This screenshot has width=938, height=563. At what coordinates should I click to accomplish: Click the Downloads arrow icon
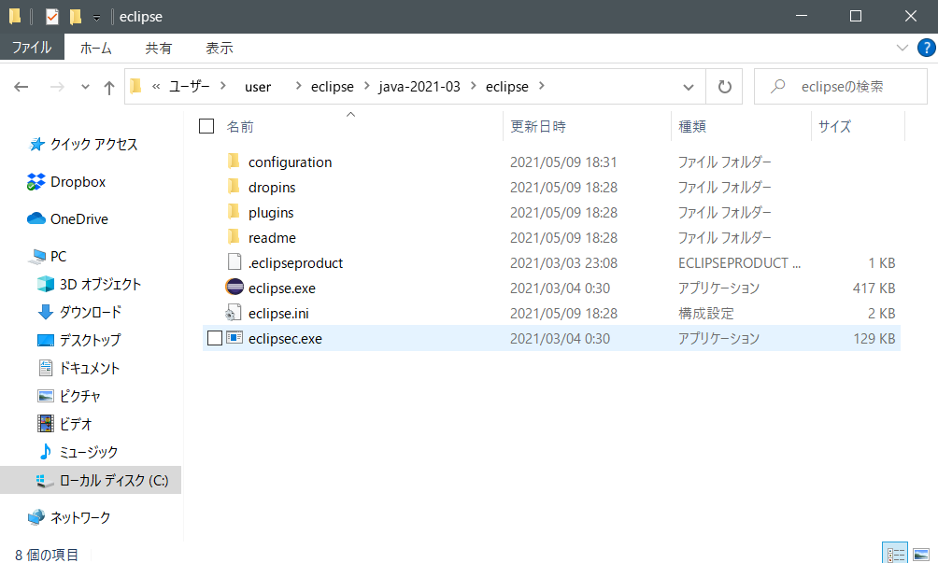point(46,312)
